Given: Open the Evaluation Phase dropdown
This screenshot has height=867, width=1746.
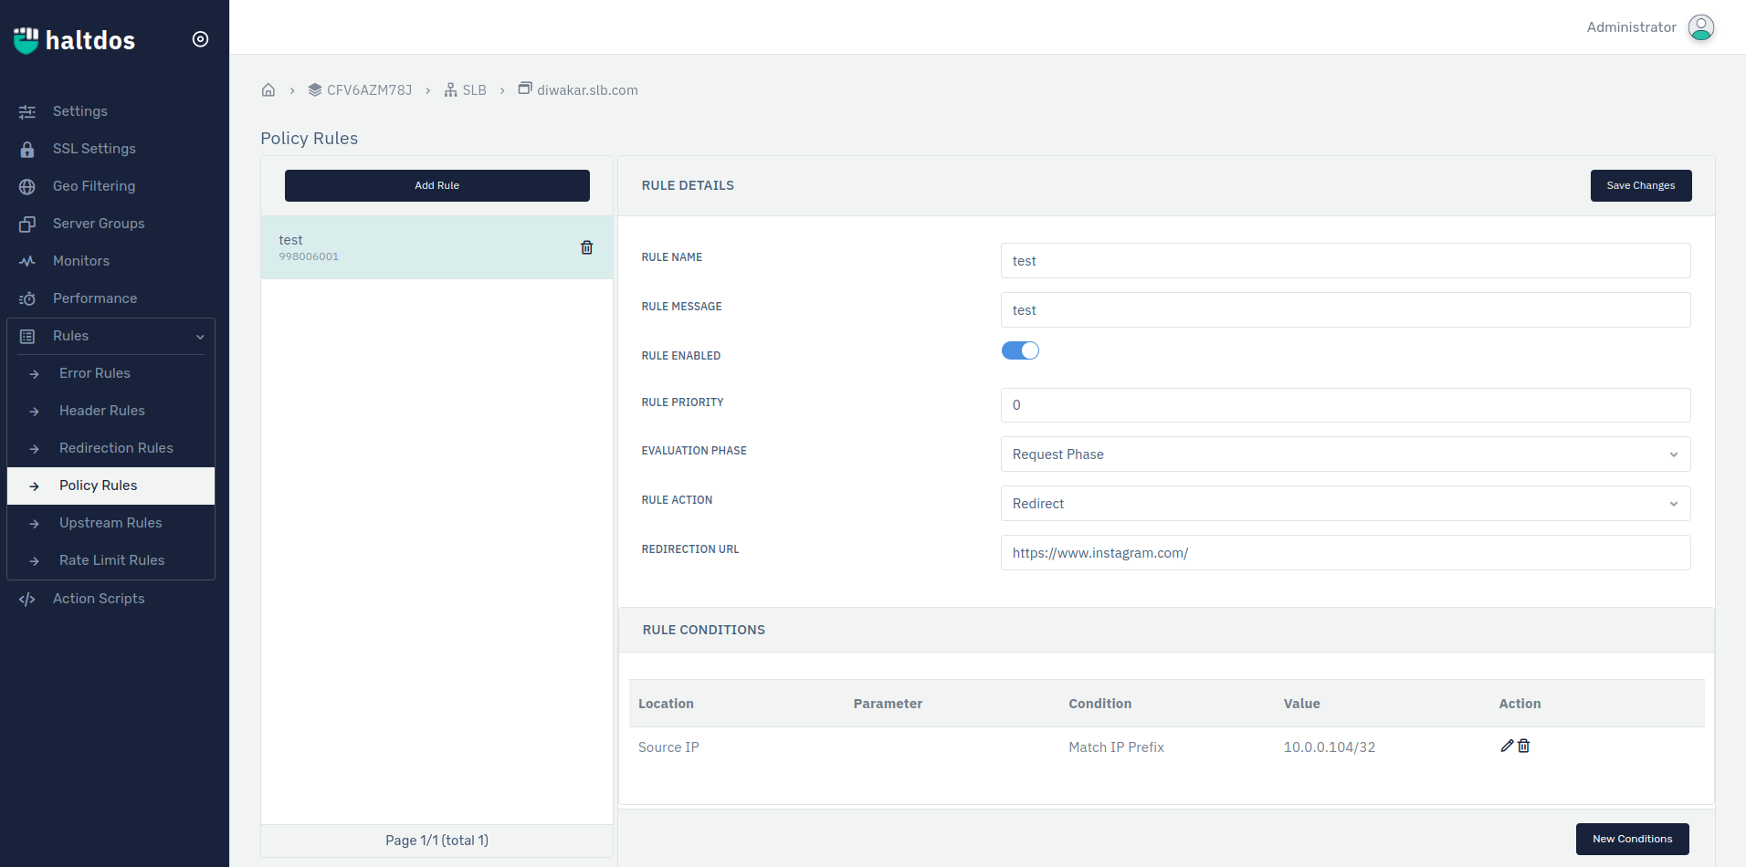Looking at the screenshot, I should 1345,454.
